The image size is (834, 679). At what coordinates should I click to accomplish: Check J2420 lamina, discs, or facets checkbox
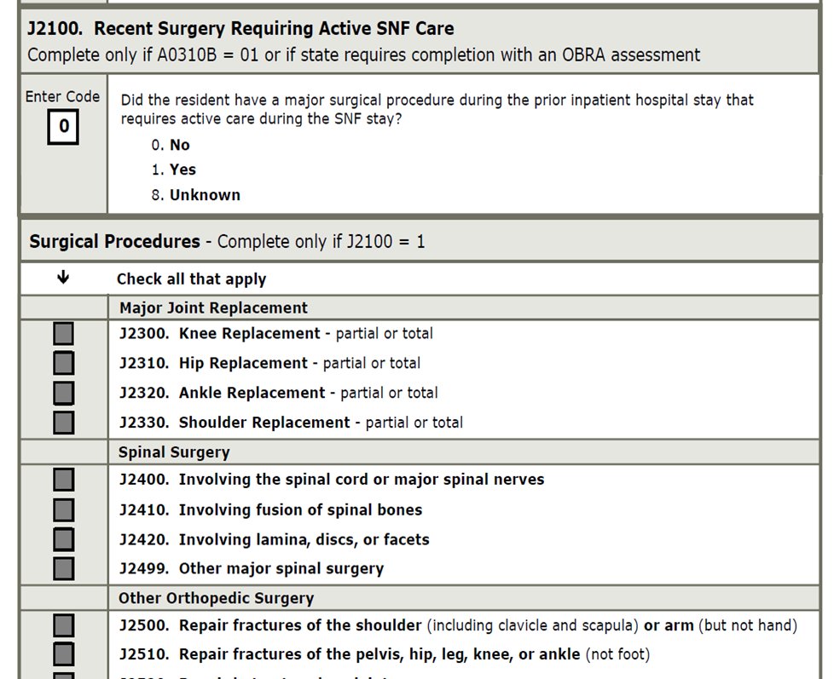(63, 539)
